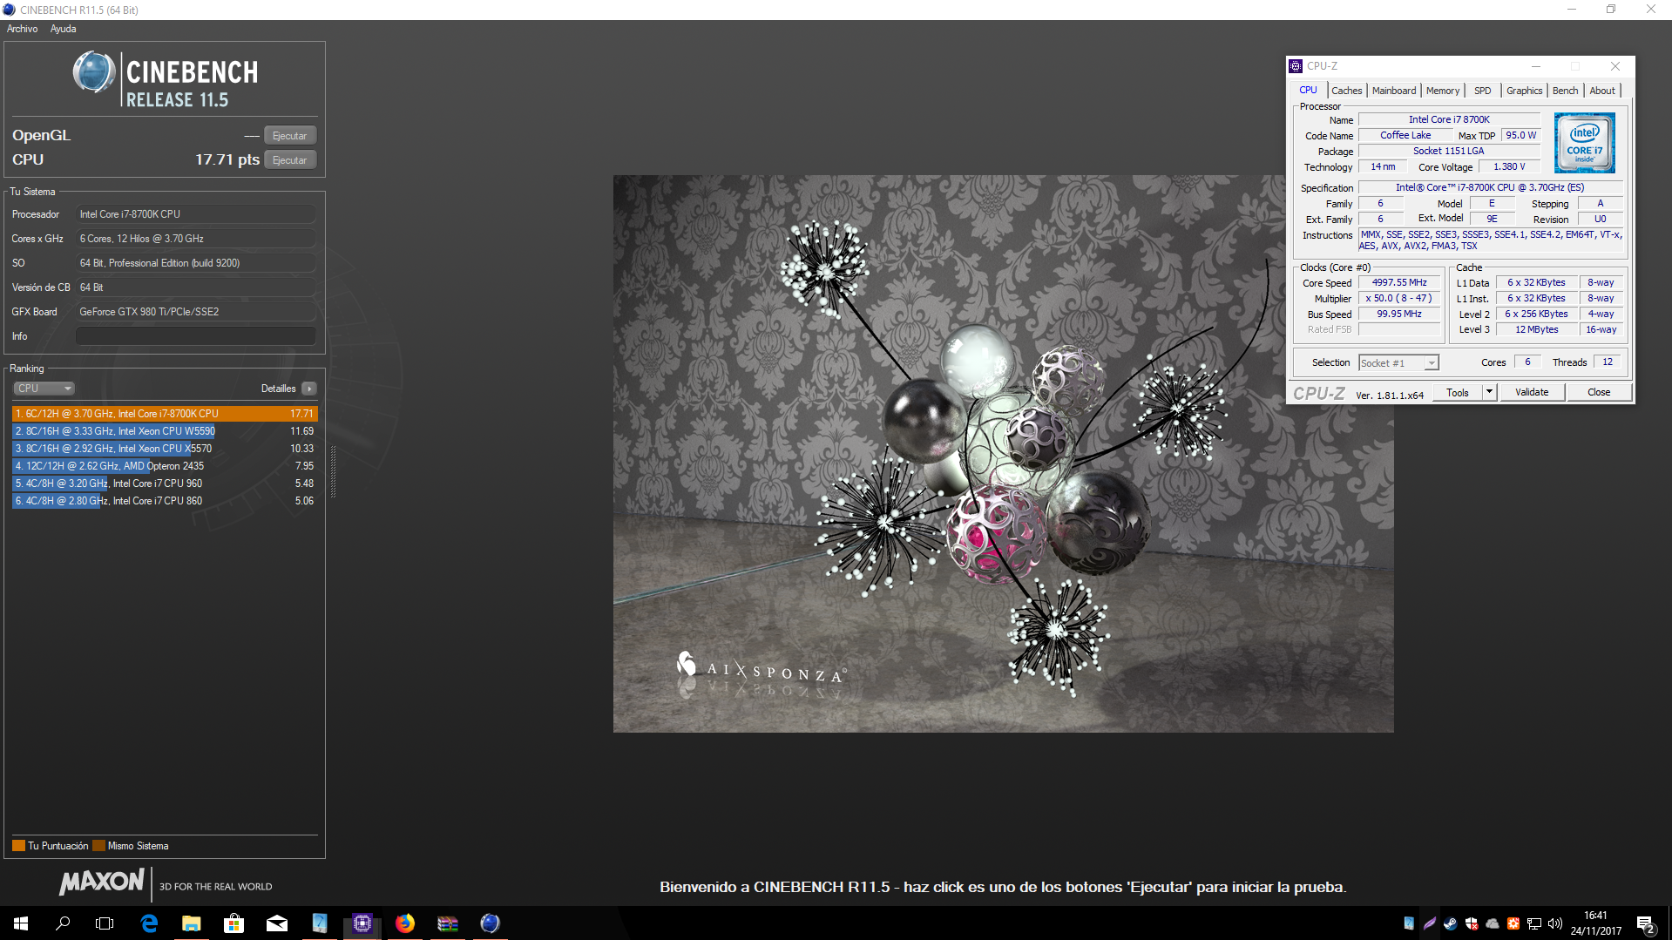This screenshot has height=940, width=1672.
Task: Switch to the About tab in CPU-Z
Action: tap(1602, 91)
